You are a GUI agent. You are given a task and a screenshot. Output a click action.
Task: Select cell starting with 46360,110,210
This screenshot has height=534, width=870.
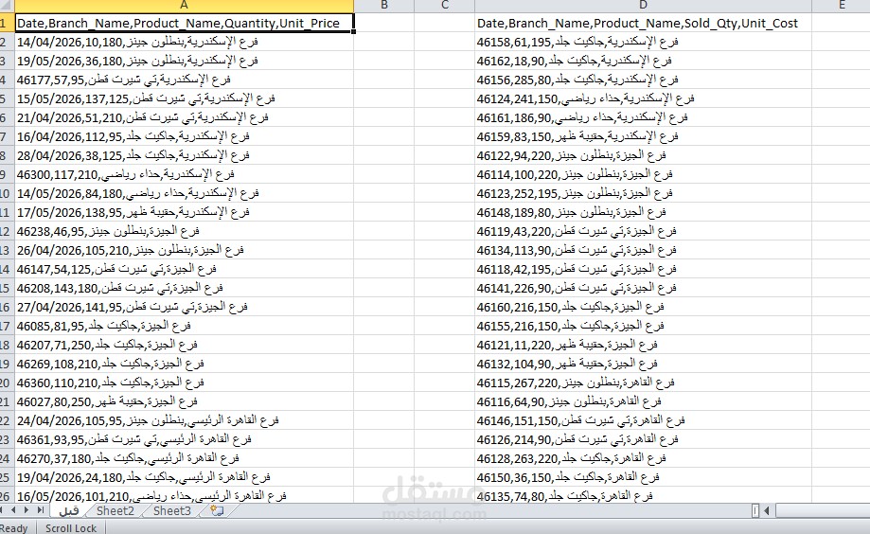click(184, 383)
